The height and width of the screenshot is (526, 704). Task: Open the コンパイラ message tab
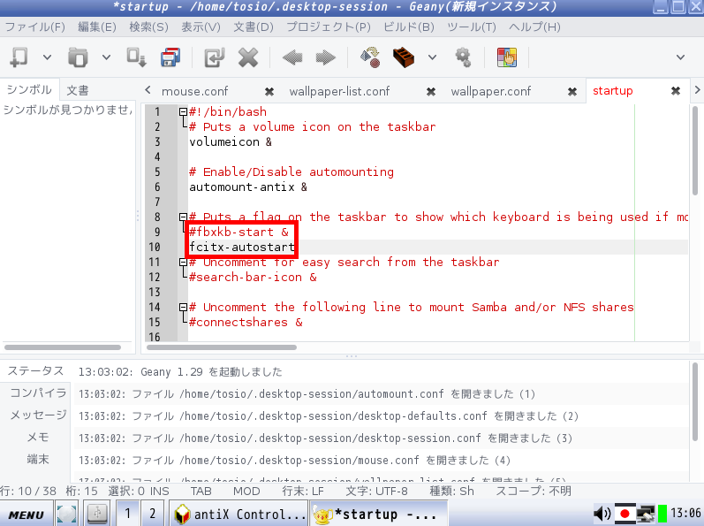coord(38,393)
